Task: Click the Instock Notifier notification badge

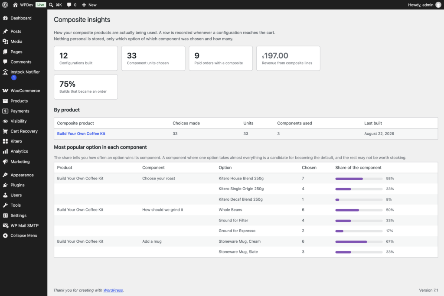Action: pos(14,78)
